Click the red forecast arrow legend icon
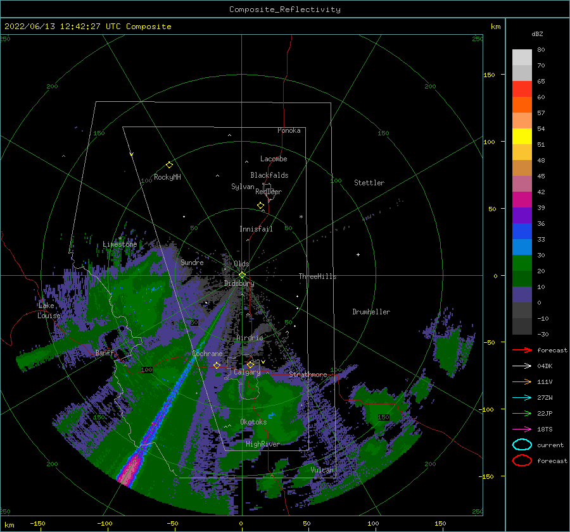Screen dimensions: 570x532 (522, 350)
